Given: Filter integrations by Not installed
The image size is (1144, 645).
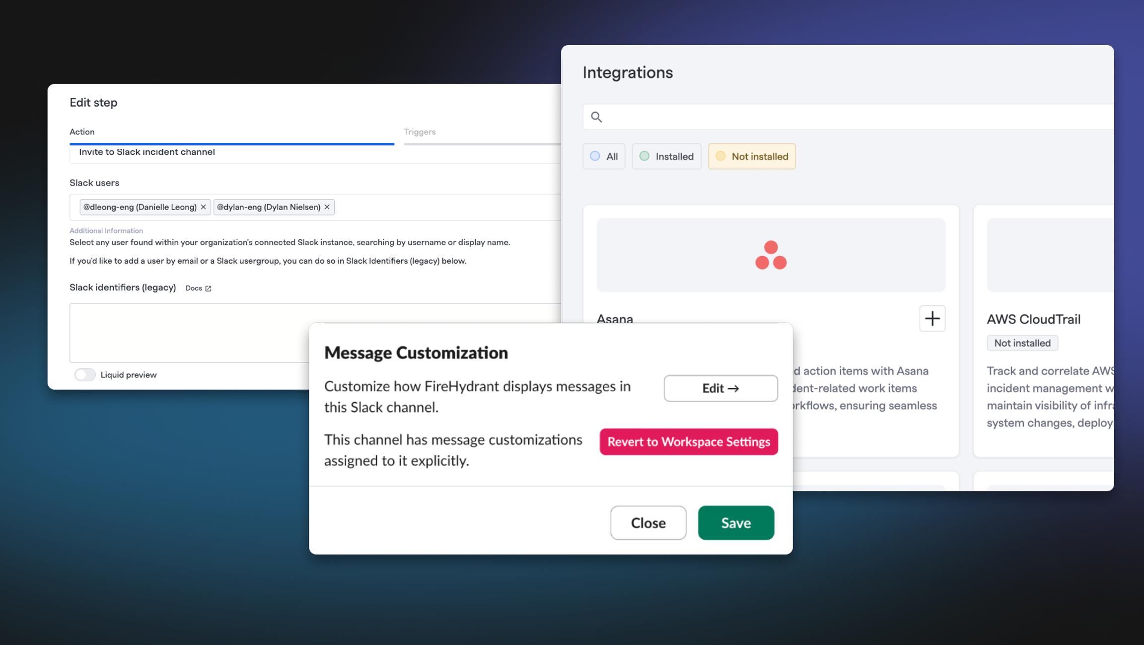Looking at the screenshot, I should coord(752,156).
